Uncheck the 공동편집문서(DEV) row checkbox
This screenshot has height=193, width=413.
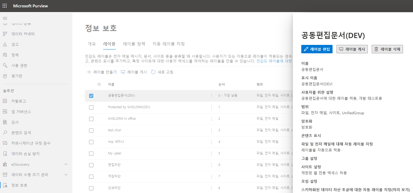[x=91, y=96]
